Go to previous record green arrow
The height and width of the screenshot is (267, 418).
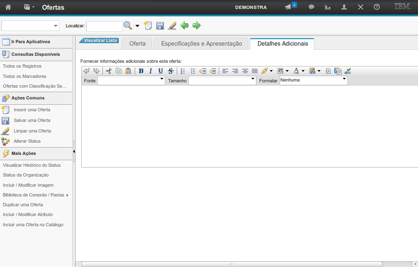[185, 26]
